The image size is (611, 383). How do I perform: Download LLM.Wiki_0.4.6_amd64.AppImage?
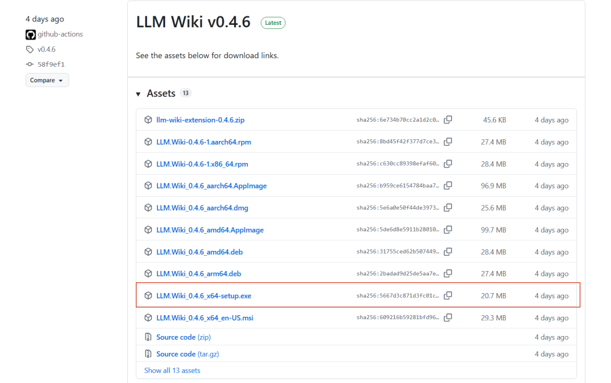(x=210, y=230)
